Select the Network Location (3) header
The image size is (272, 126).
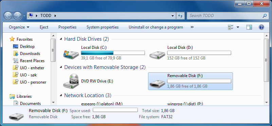point(88,95)
